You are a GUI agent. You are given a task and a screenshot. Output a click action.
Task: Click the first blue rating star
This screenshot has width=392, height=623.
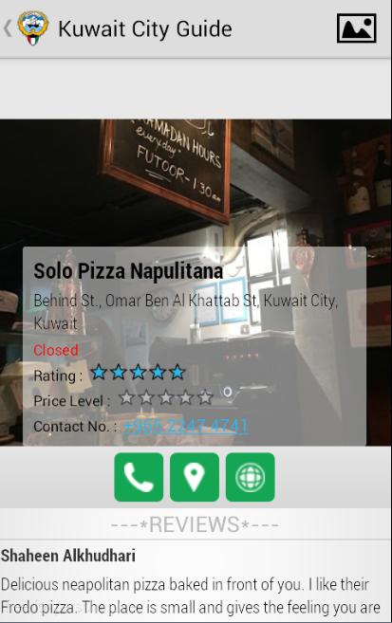pyautogui.click(x=99, y=373)
